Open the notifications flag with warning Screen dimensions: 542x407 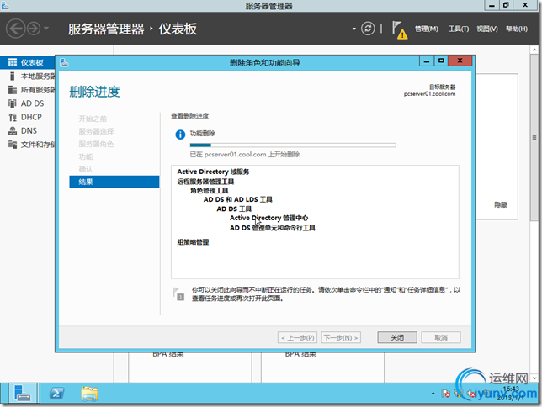399,30
